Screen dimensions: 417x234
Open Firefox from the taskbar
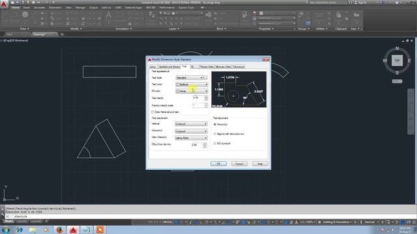[59, 229]
